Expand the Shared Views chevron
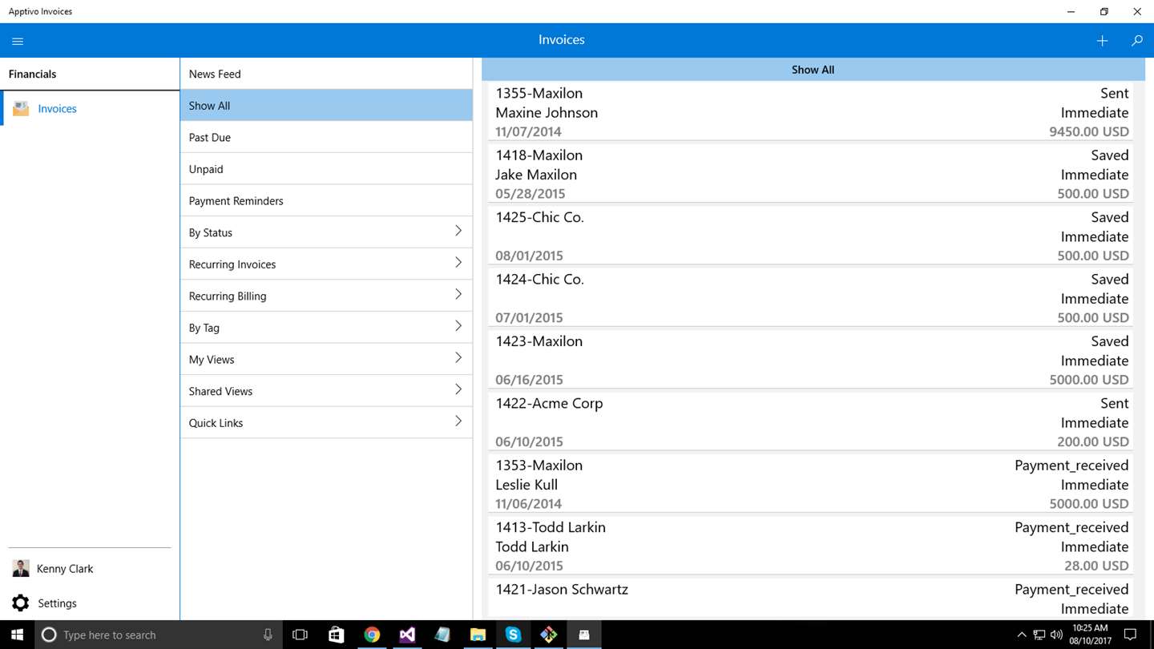 point(458,389)
